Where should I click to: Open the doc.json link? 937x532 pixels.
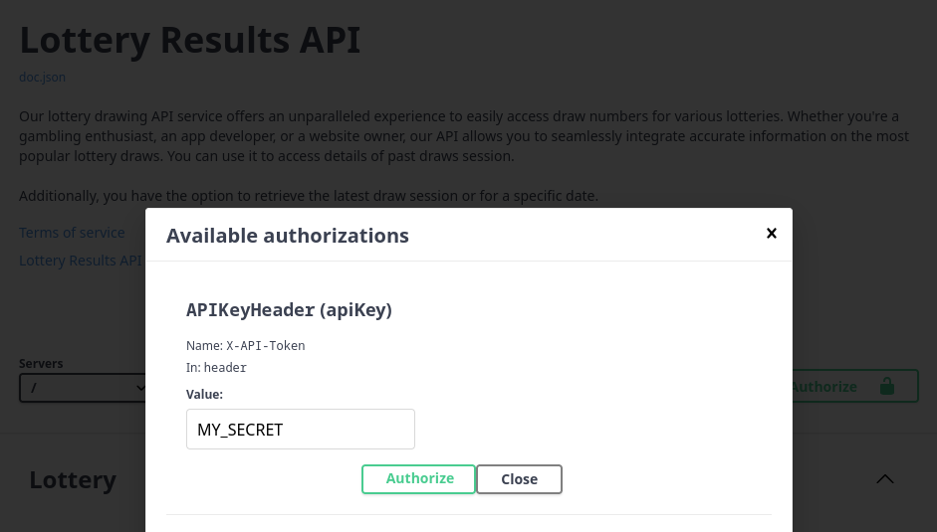point(42,77)
